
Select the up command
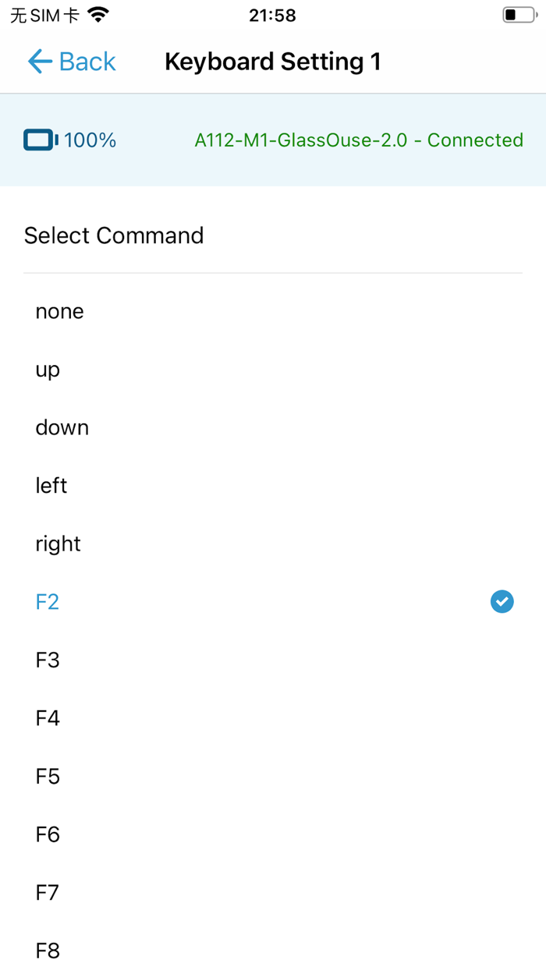click(48, 370)
